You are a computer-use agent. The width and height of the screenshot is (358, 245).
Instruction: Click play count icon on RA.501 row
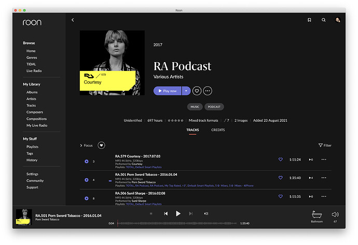pos(311,178)
